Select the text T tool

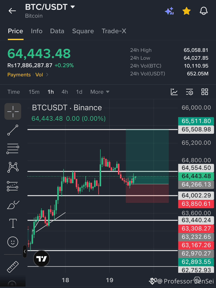pos(13,223)
